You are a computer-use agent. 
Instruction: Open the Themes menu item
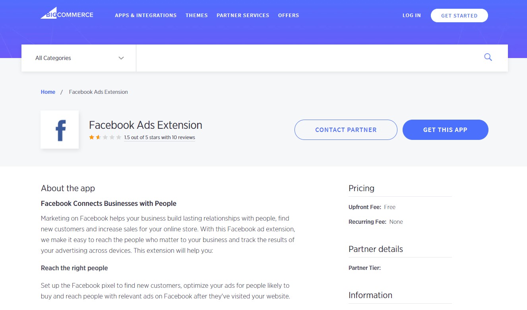coord(197,15)
